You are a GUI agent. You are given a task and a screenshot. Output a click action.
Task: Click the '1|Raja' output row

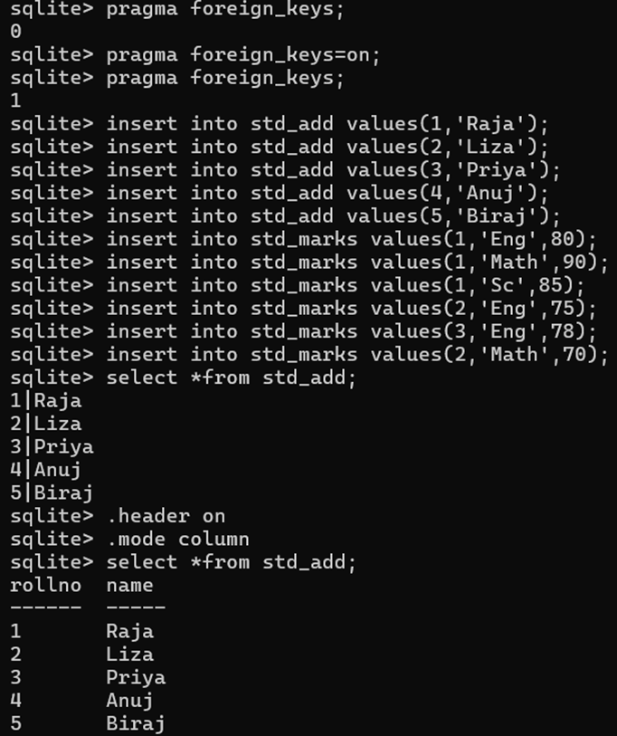click(46, 400)
